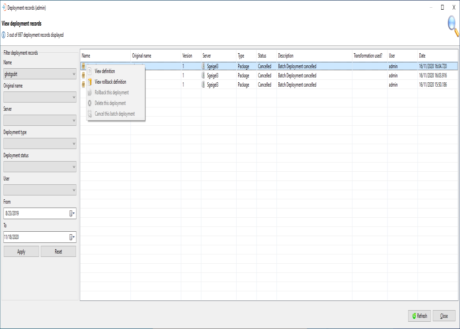Click the Deployment records window title icon
460x329 pixels.
pyautogui.click(x=4, y=8)
